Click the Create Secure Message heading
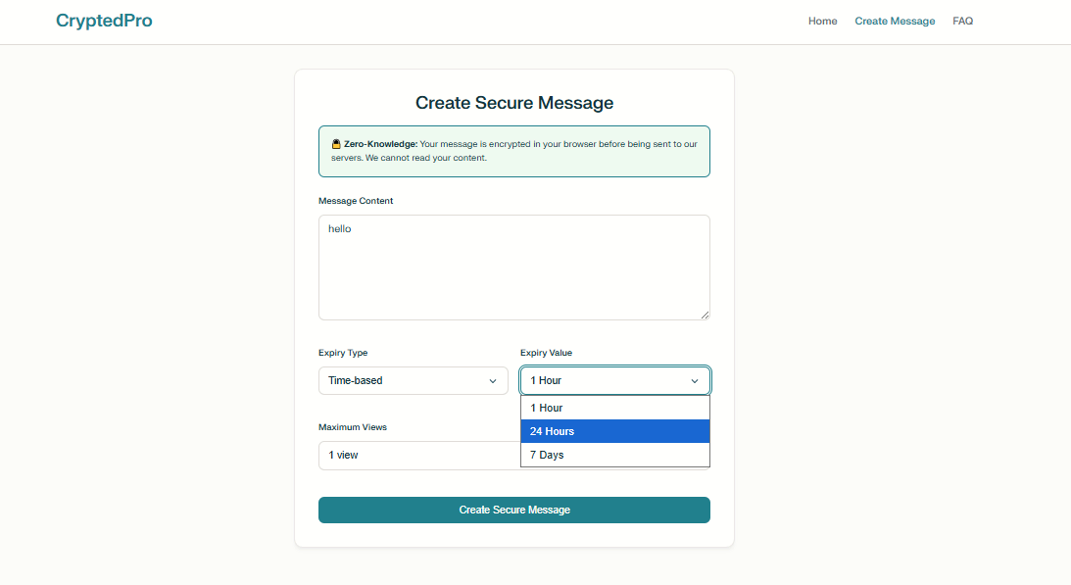Image resolution: width=1071 pixels, height=585 pixels. click(513, 103)
